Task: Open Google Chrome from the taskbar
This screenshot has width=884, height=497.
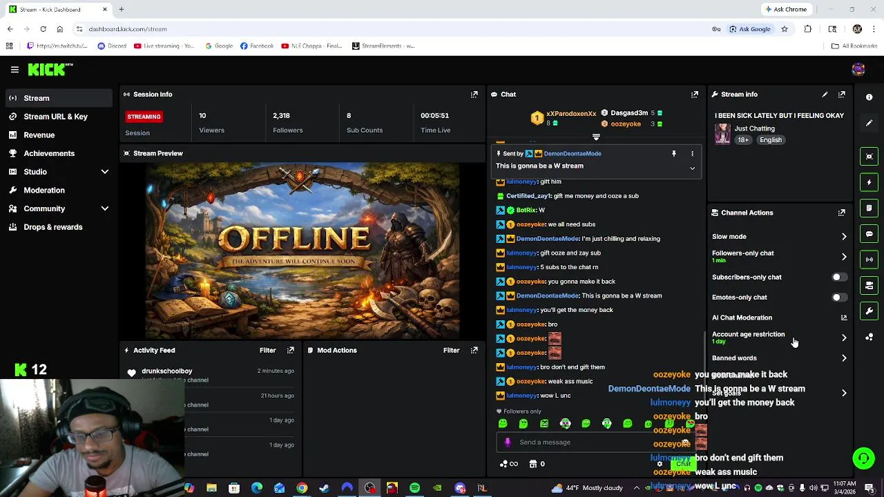Action: pyautogui.click(x=302, y=488)
